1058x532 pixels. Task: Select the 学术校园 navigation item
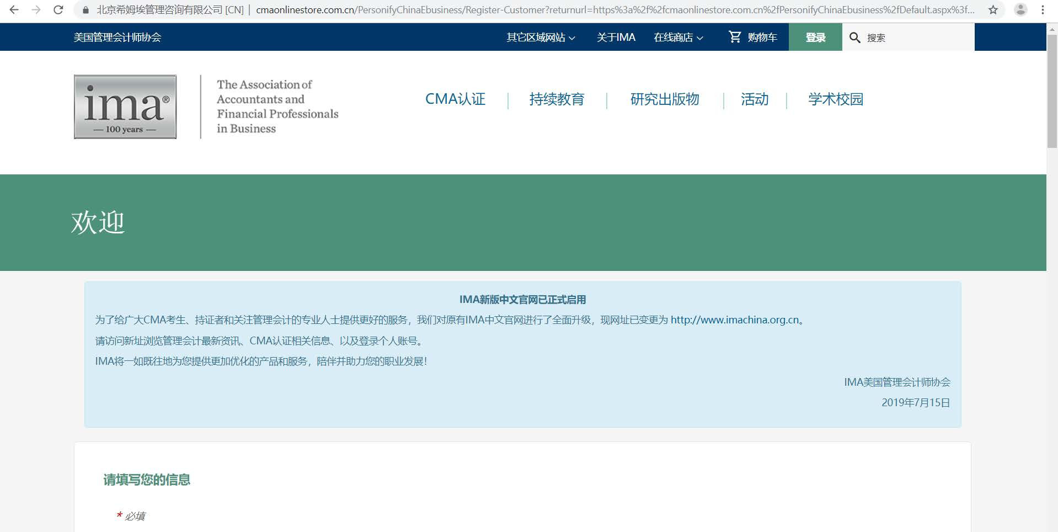pyautogui.click(x=834, y=99)
